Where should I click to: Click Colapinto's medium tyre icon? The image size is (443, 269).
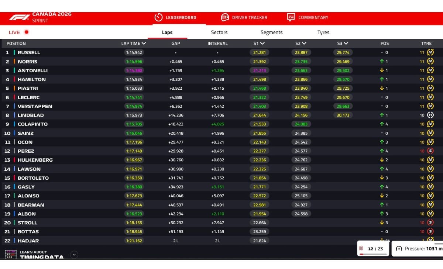[430, 124]
